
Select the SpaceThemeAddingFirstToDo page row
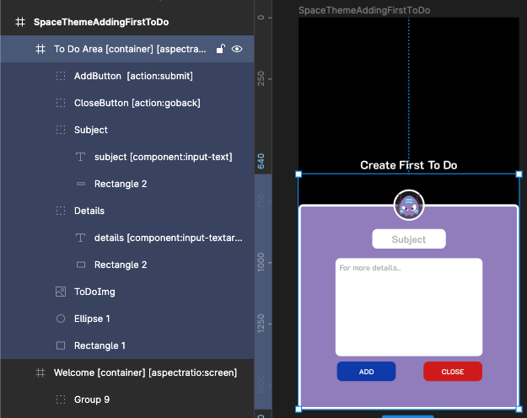127,22
